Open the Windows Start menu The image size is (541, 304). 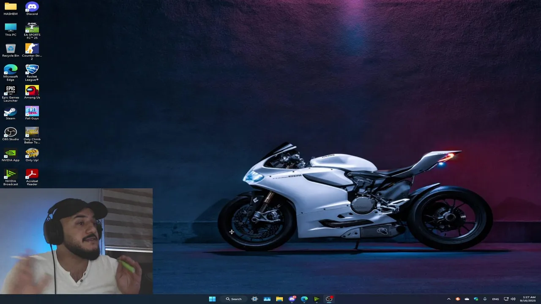212,299
